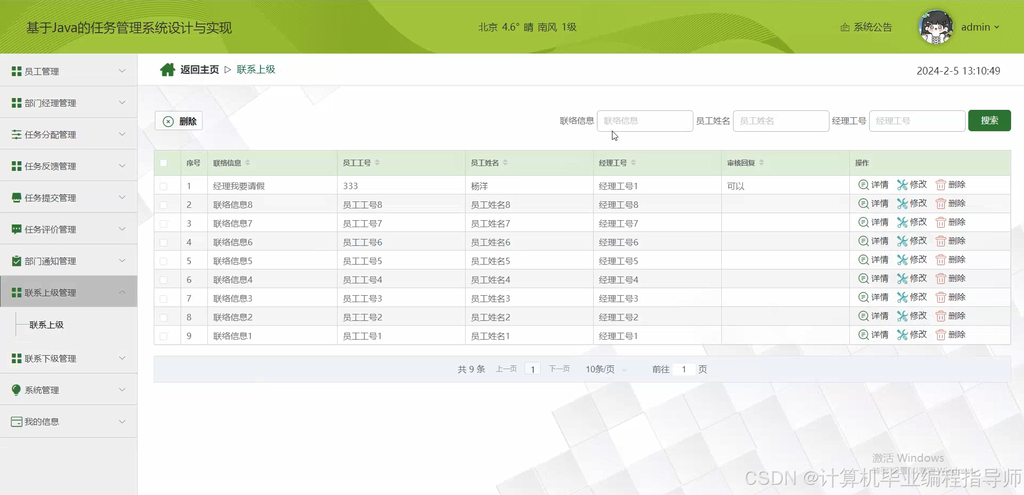Image resolution: width=1024 pixels, height=495 pixels.
Task: Check the row 联络信息5 checkbox
Action: pos(163,261)
